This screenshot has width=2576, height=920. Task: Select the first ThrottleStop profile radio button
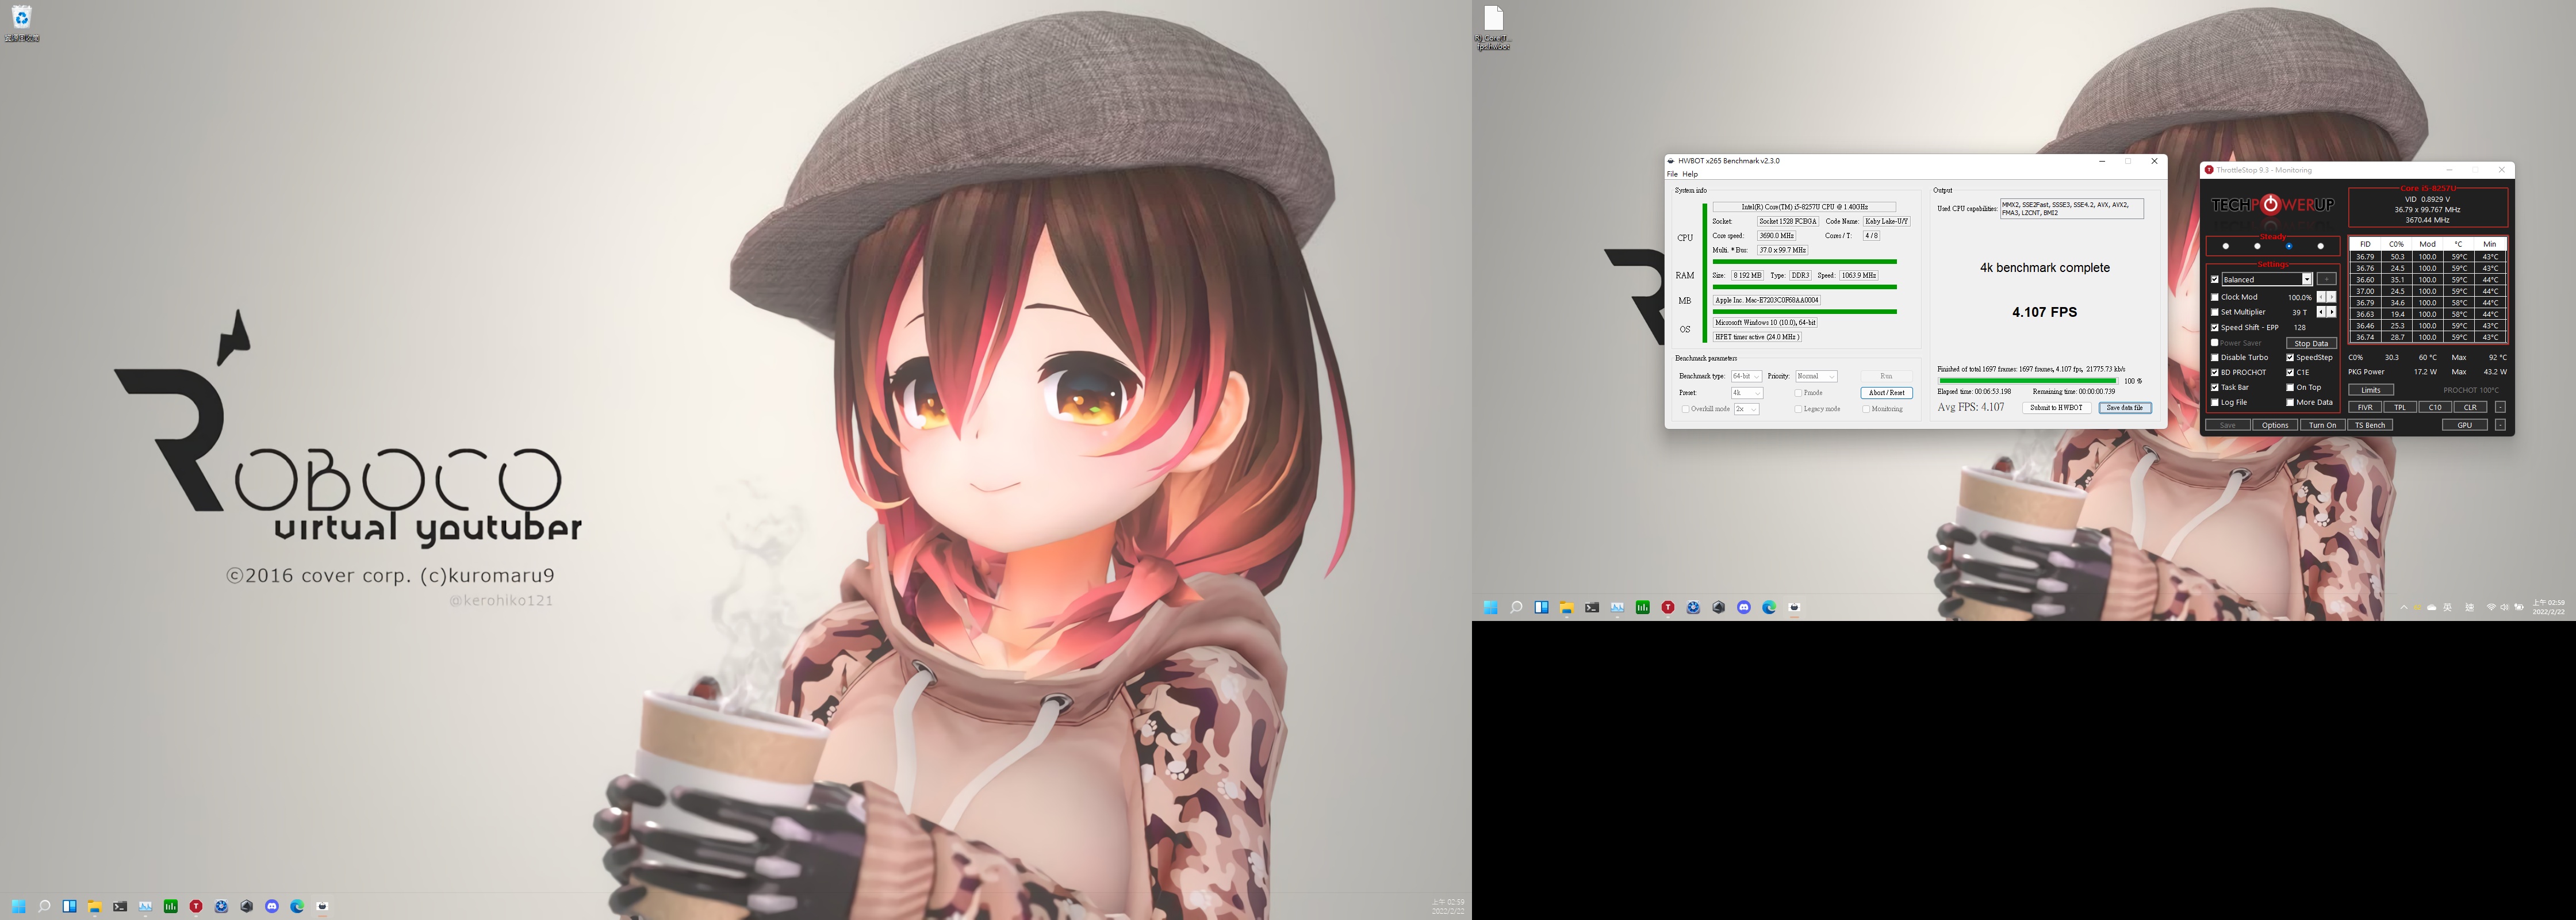[2226, 246]
